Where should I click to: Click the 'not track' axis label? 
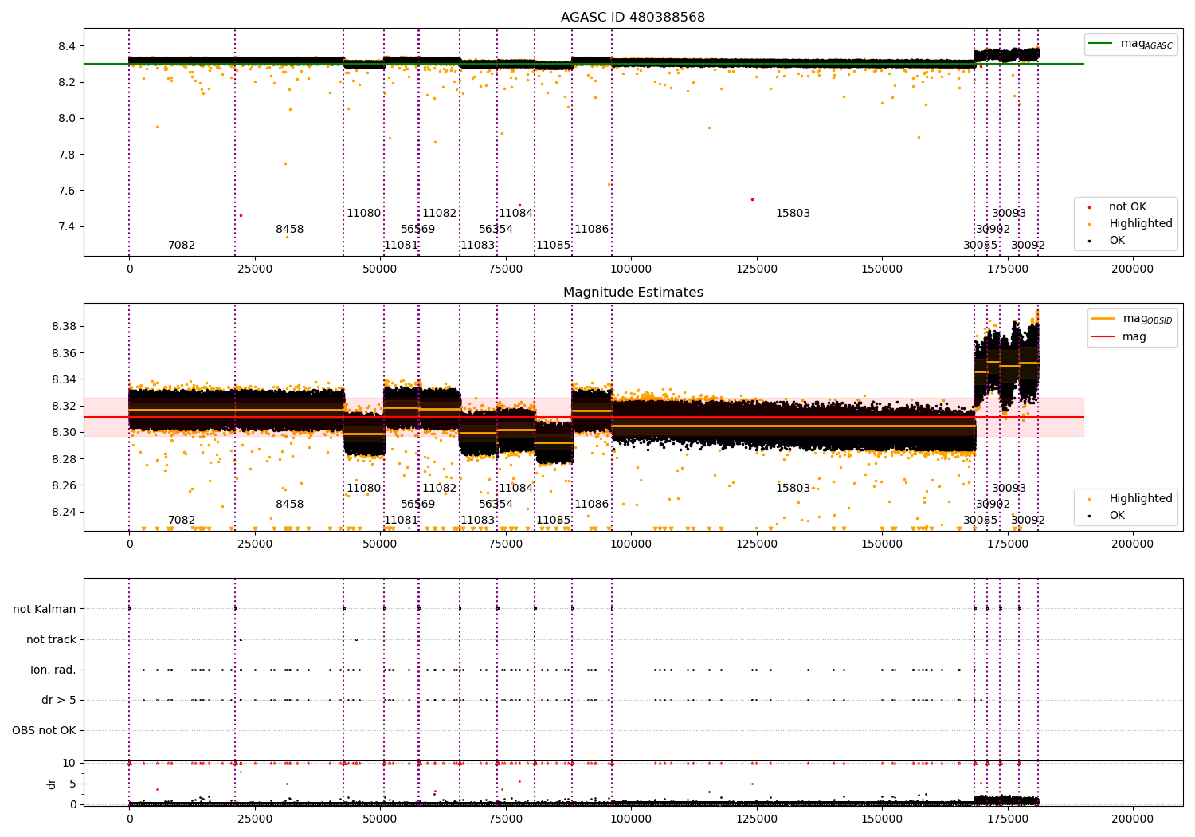pos(51,639)
